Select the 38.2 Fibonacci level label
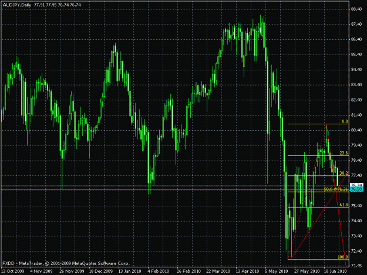 [344, 173]
